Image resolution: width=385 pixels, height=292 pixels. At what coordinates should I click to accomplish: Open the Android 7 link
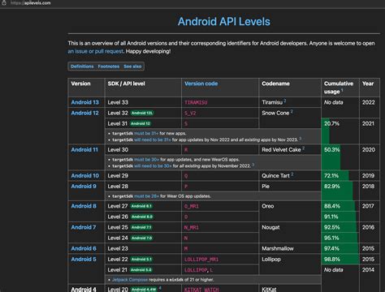pyautogui.click(x=84, y=227)
